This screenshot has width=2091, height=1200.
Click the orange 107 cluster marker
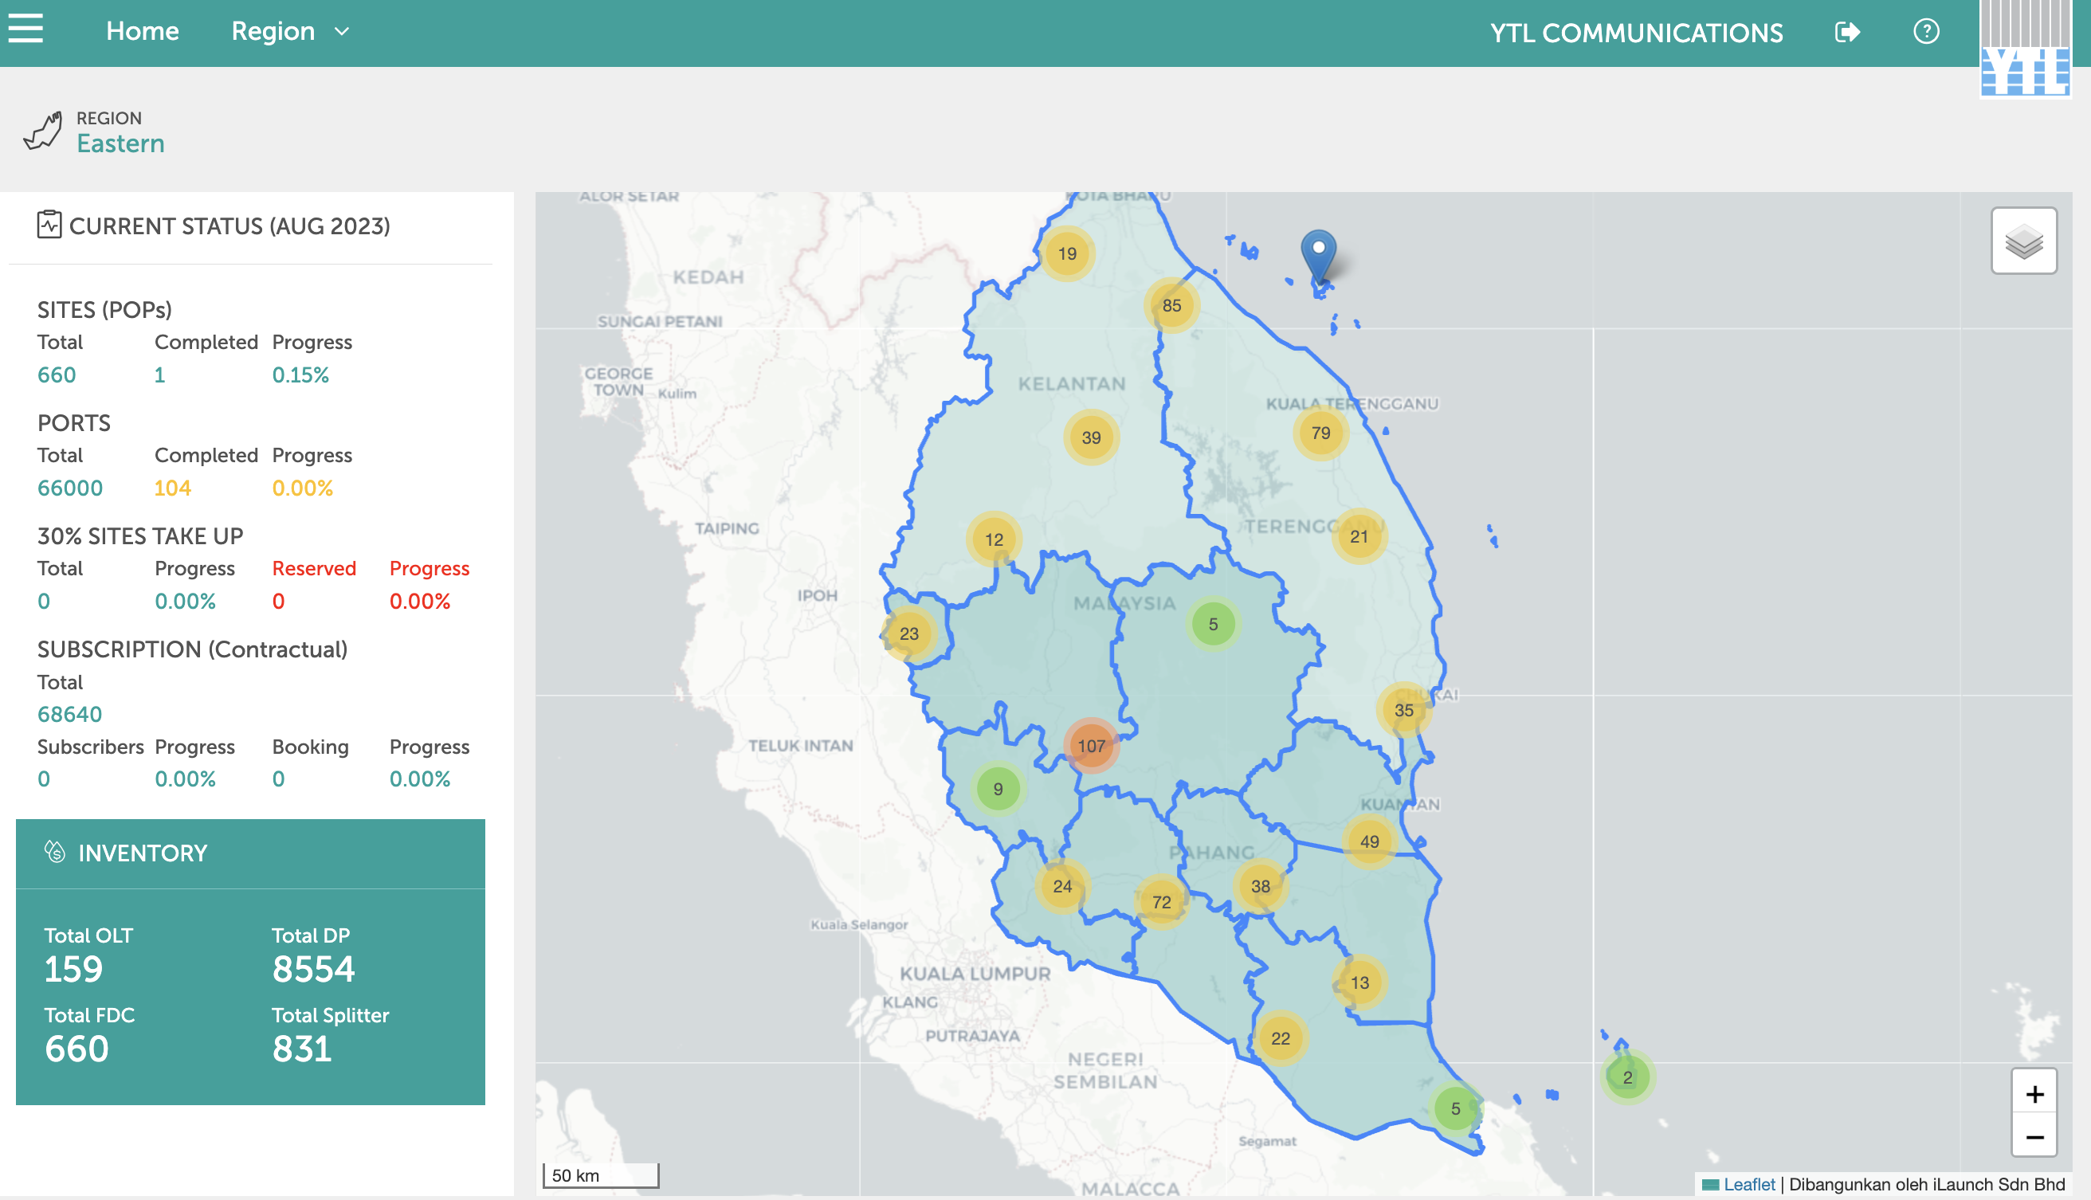click(1090, 745)
